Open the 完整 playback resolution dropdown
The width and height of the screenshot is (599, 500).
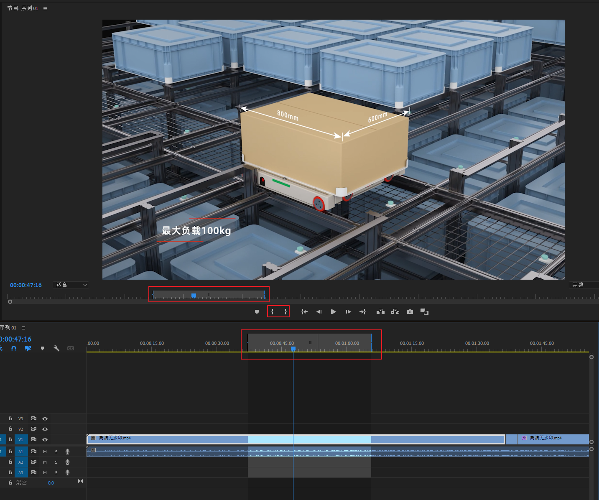[x=583, y=285]
